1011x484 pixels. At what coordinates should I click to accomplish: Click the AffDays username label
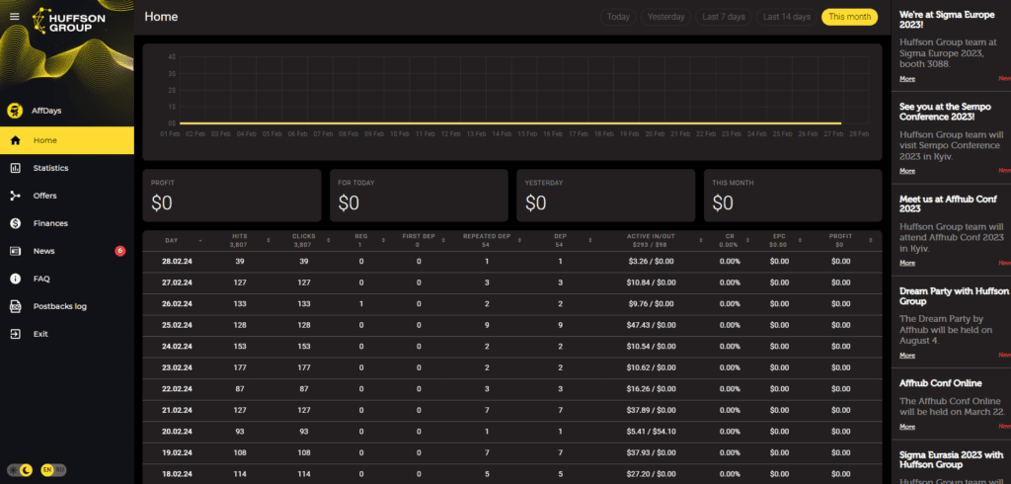46,111
